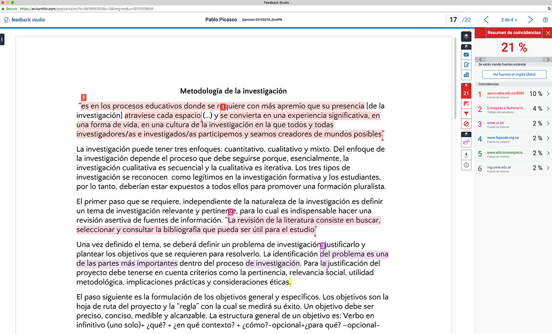Click purple highlighted text 'del problema es una'

[x=354, y=254]
